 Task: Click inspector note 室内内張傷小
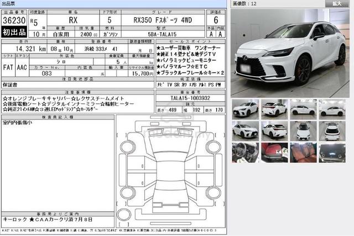tap(17, 123)
